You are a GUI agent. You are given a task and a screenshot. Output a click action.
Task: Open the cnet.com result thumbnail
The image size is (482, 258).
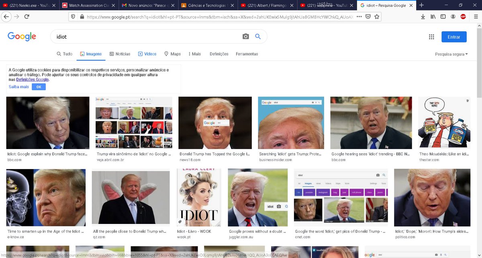(x=341, y=198)
